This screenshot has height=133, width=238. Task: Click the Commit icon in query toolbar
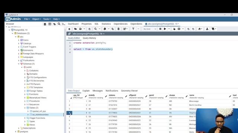click(188, 29)
